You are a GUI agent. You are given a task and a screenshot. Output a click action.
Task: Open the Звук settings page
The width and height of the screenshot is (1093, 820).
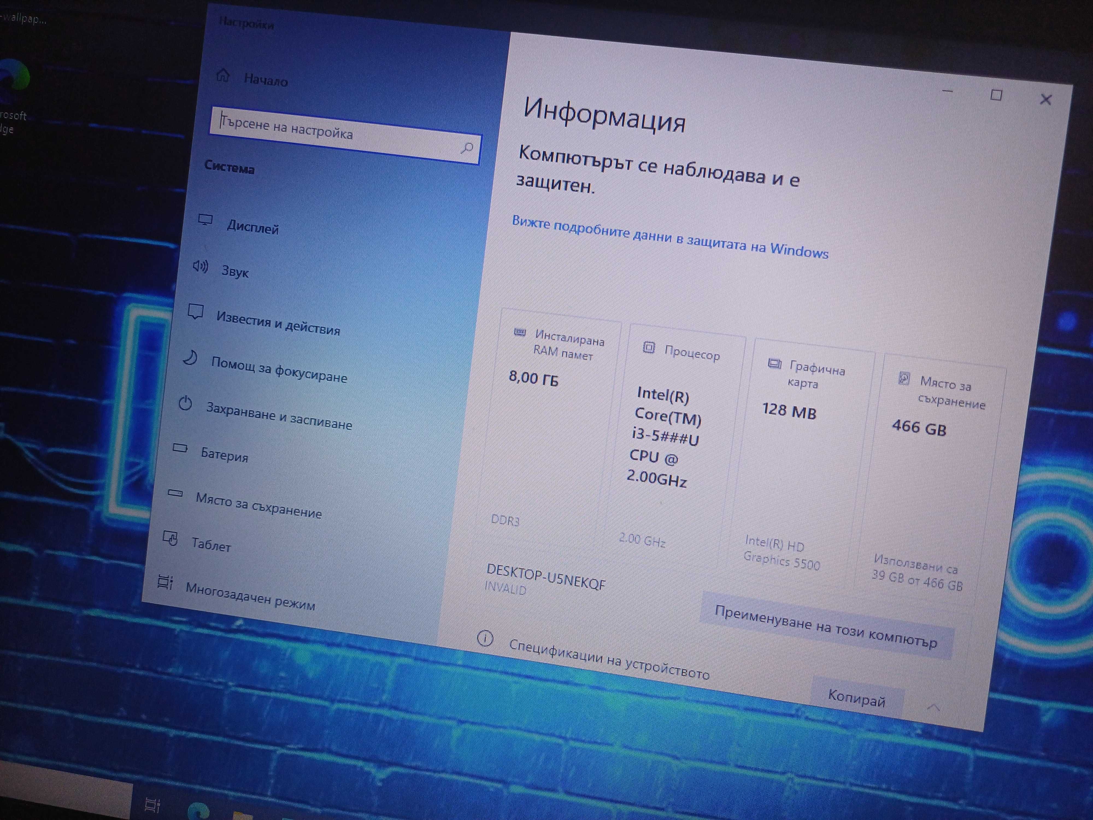click(235, 271)
